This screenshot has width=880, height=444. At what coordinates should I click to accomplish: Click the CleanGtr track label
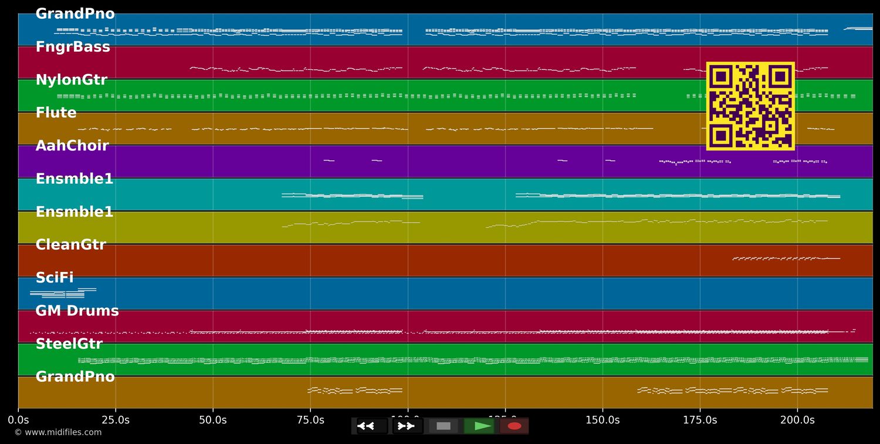[71, 245]
